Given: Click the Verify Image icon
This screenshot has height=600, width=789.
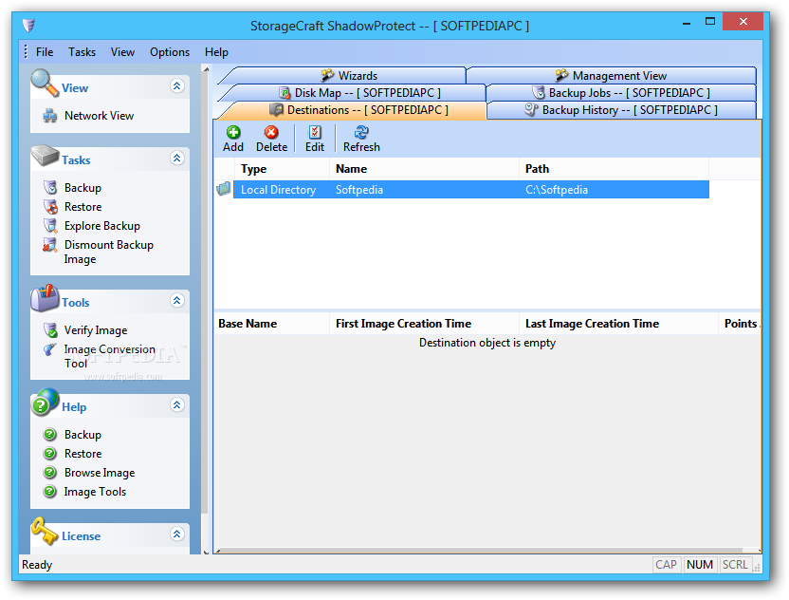Looking at the screenshot, I should click(x=50, y=330).
